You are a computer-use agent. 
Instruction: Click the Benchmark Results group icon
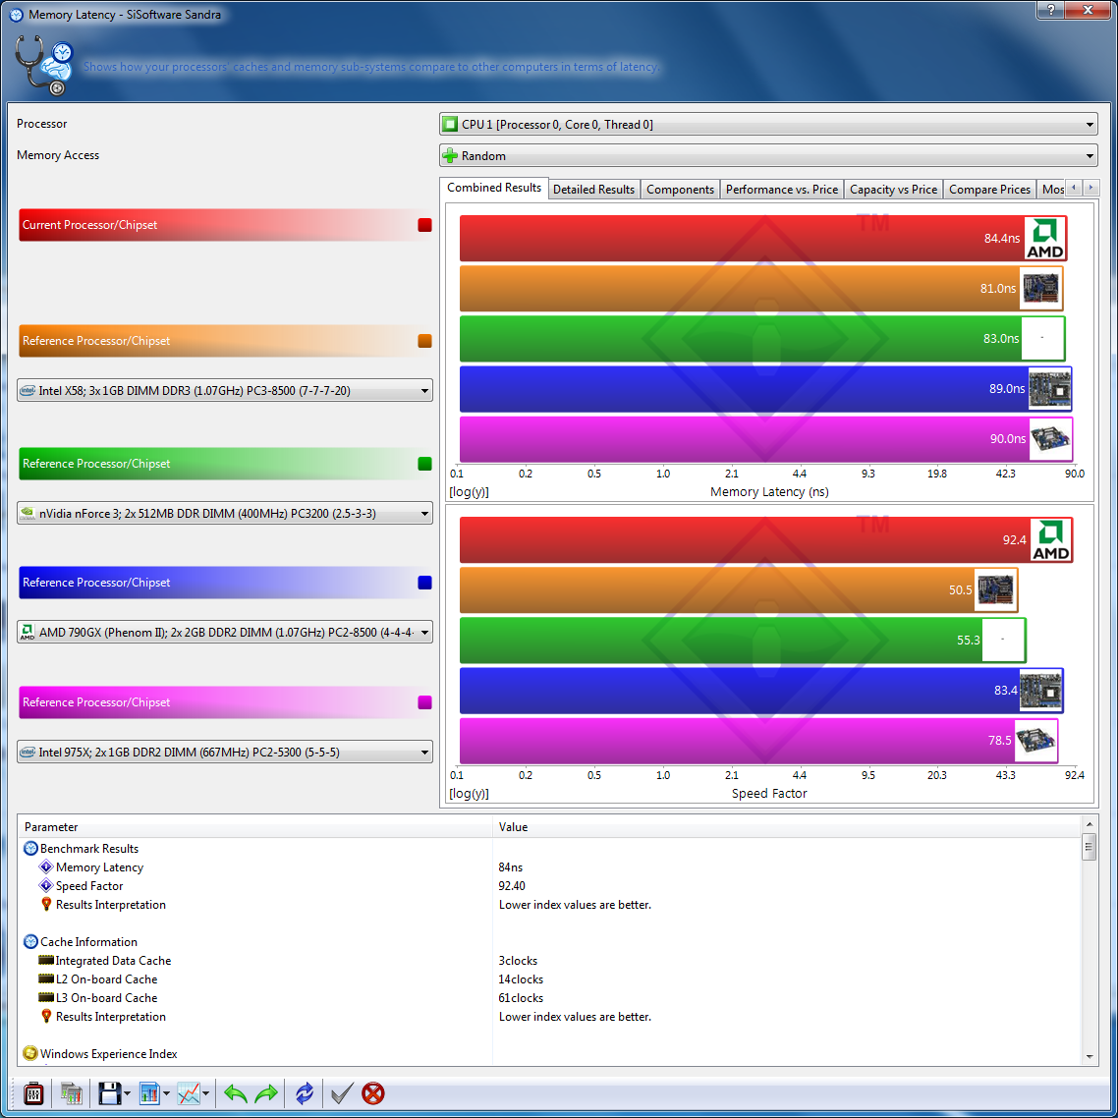pos(30,849)
